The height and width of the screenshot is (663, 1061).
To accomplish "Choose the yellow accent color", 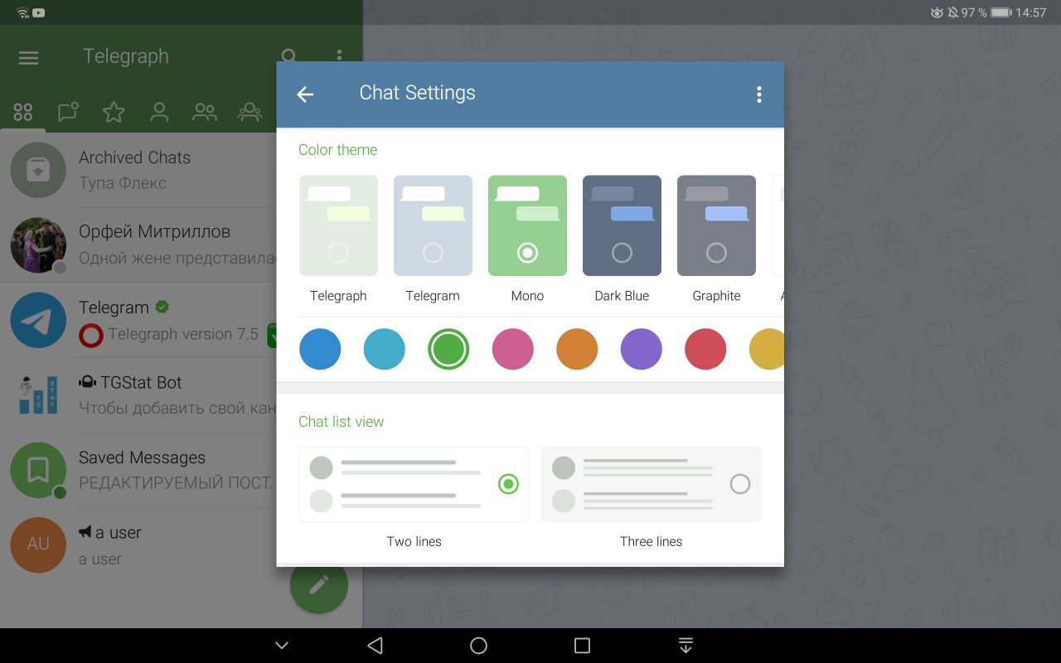I will [767, 349].
